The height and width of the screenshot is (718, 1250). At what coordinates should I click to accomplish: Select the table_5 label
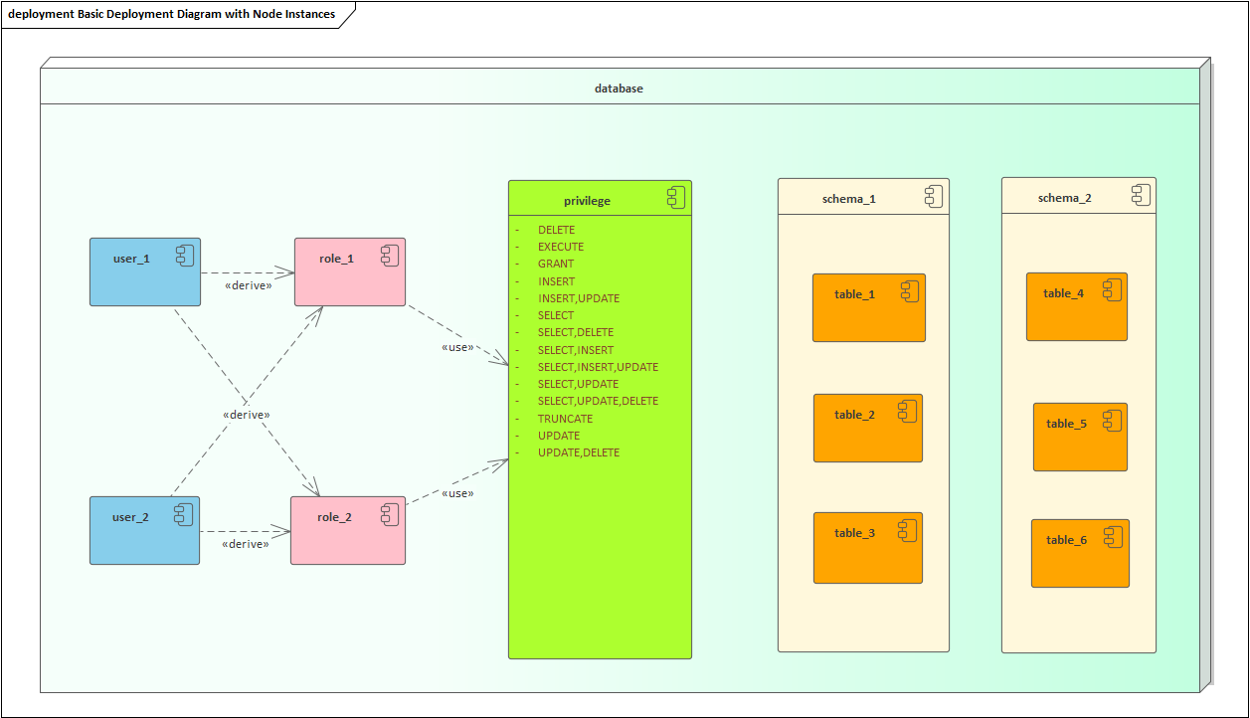pos(1067,424)
